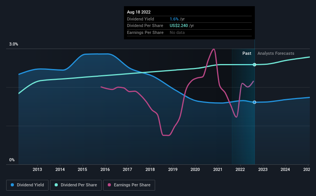Click the pink Earnings Per Share legend dot

coord(109,185)
